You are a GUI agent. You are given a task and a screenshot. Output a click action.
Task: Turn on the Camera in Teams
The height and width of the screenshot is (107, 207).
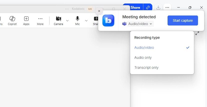58,20
